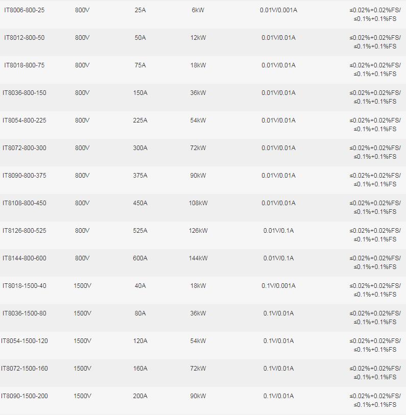The height and width of the screenshot is (415, 406).
Task: Click model IT8036-800-150
Action: pos(24,93)
